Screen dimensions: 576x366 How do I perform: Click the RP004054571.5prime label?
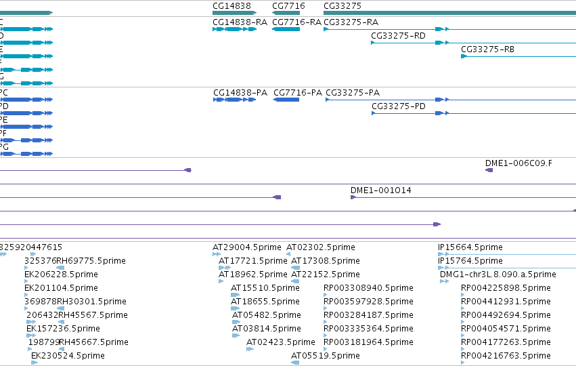tap(506, 329)
